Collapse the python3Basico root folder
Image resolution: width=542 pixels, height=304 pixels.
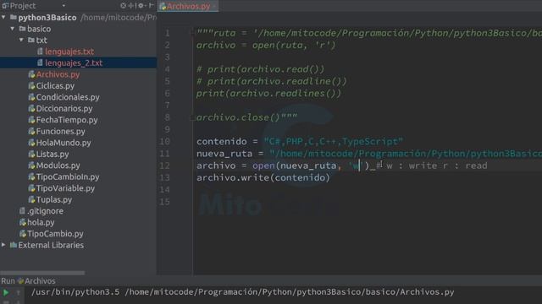(3, 17)
